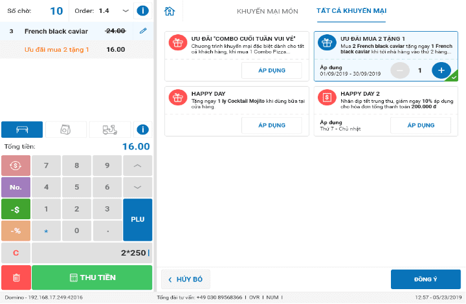
Task: Click the keypad entry field showing 2*250
Action: [x=91, y=253]
